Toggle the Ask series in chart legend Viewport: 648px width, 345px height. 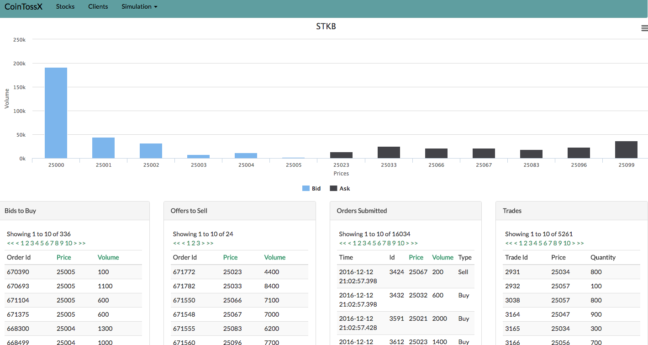pyautogui.click(x=340, y=188)
